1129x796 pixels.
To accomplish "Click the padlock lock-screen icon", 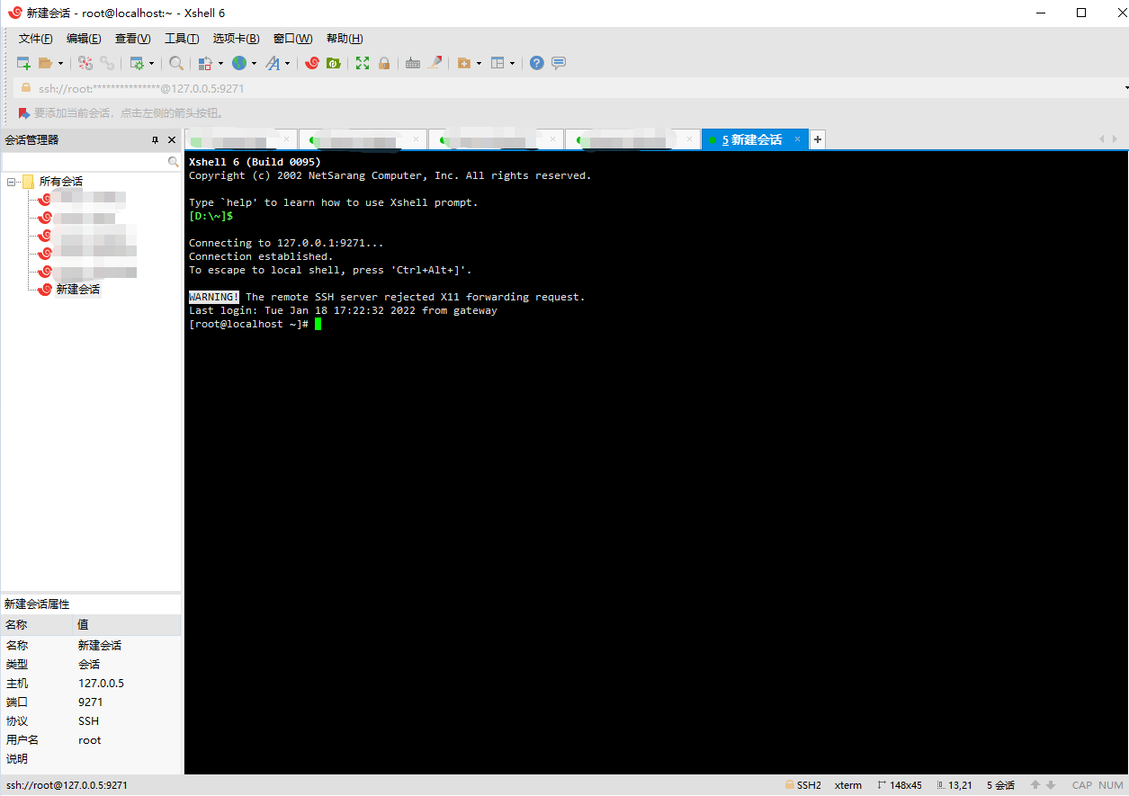I will [384, 63].
